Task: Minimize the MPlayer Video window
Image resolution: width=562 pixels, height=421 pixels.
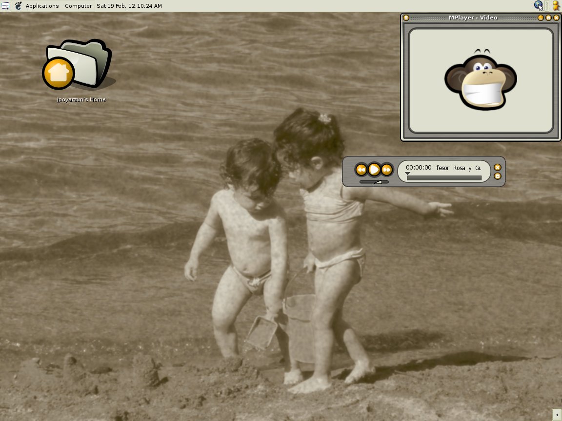Action: (541, 18)
